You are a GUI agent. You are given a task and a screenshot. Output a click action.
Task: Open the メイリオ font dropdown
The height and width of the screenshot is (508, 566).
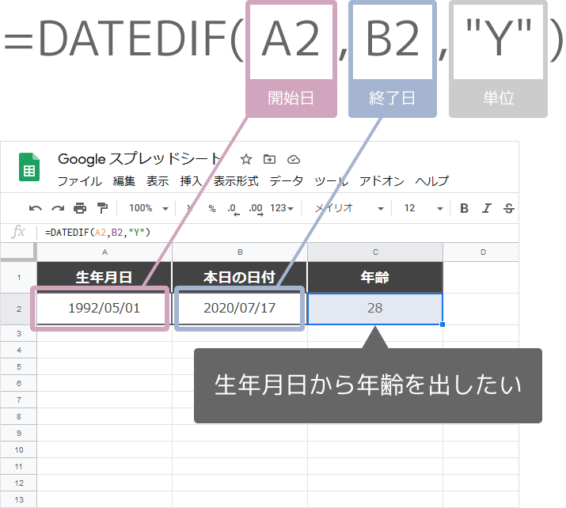[x=349, y=208]
